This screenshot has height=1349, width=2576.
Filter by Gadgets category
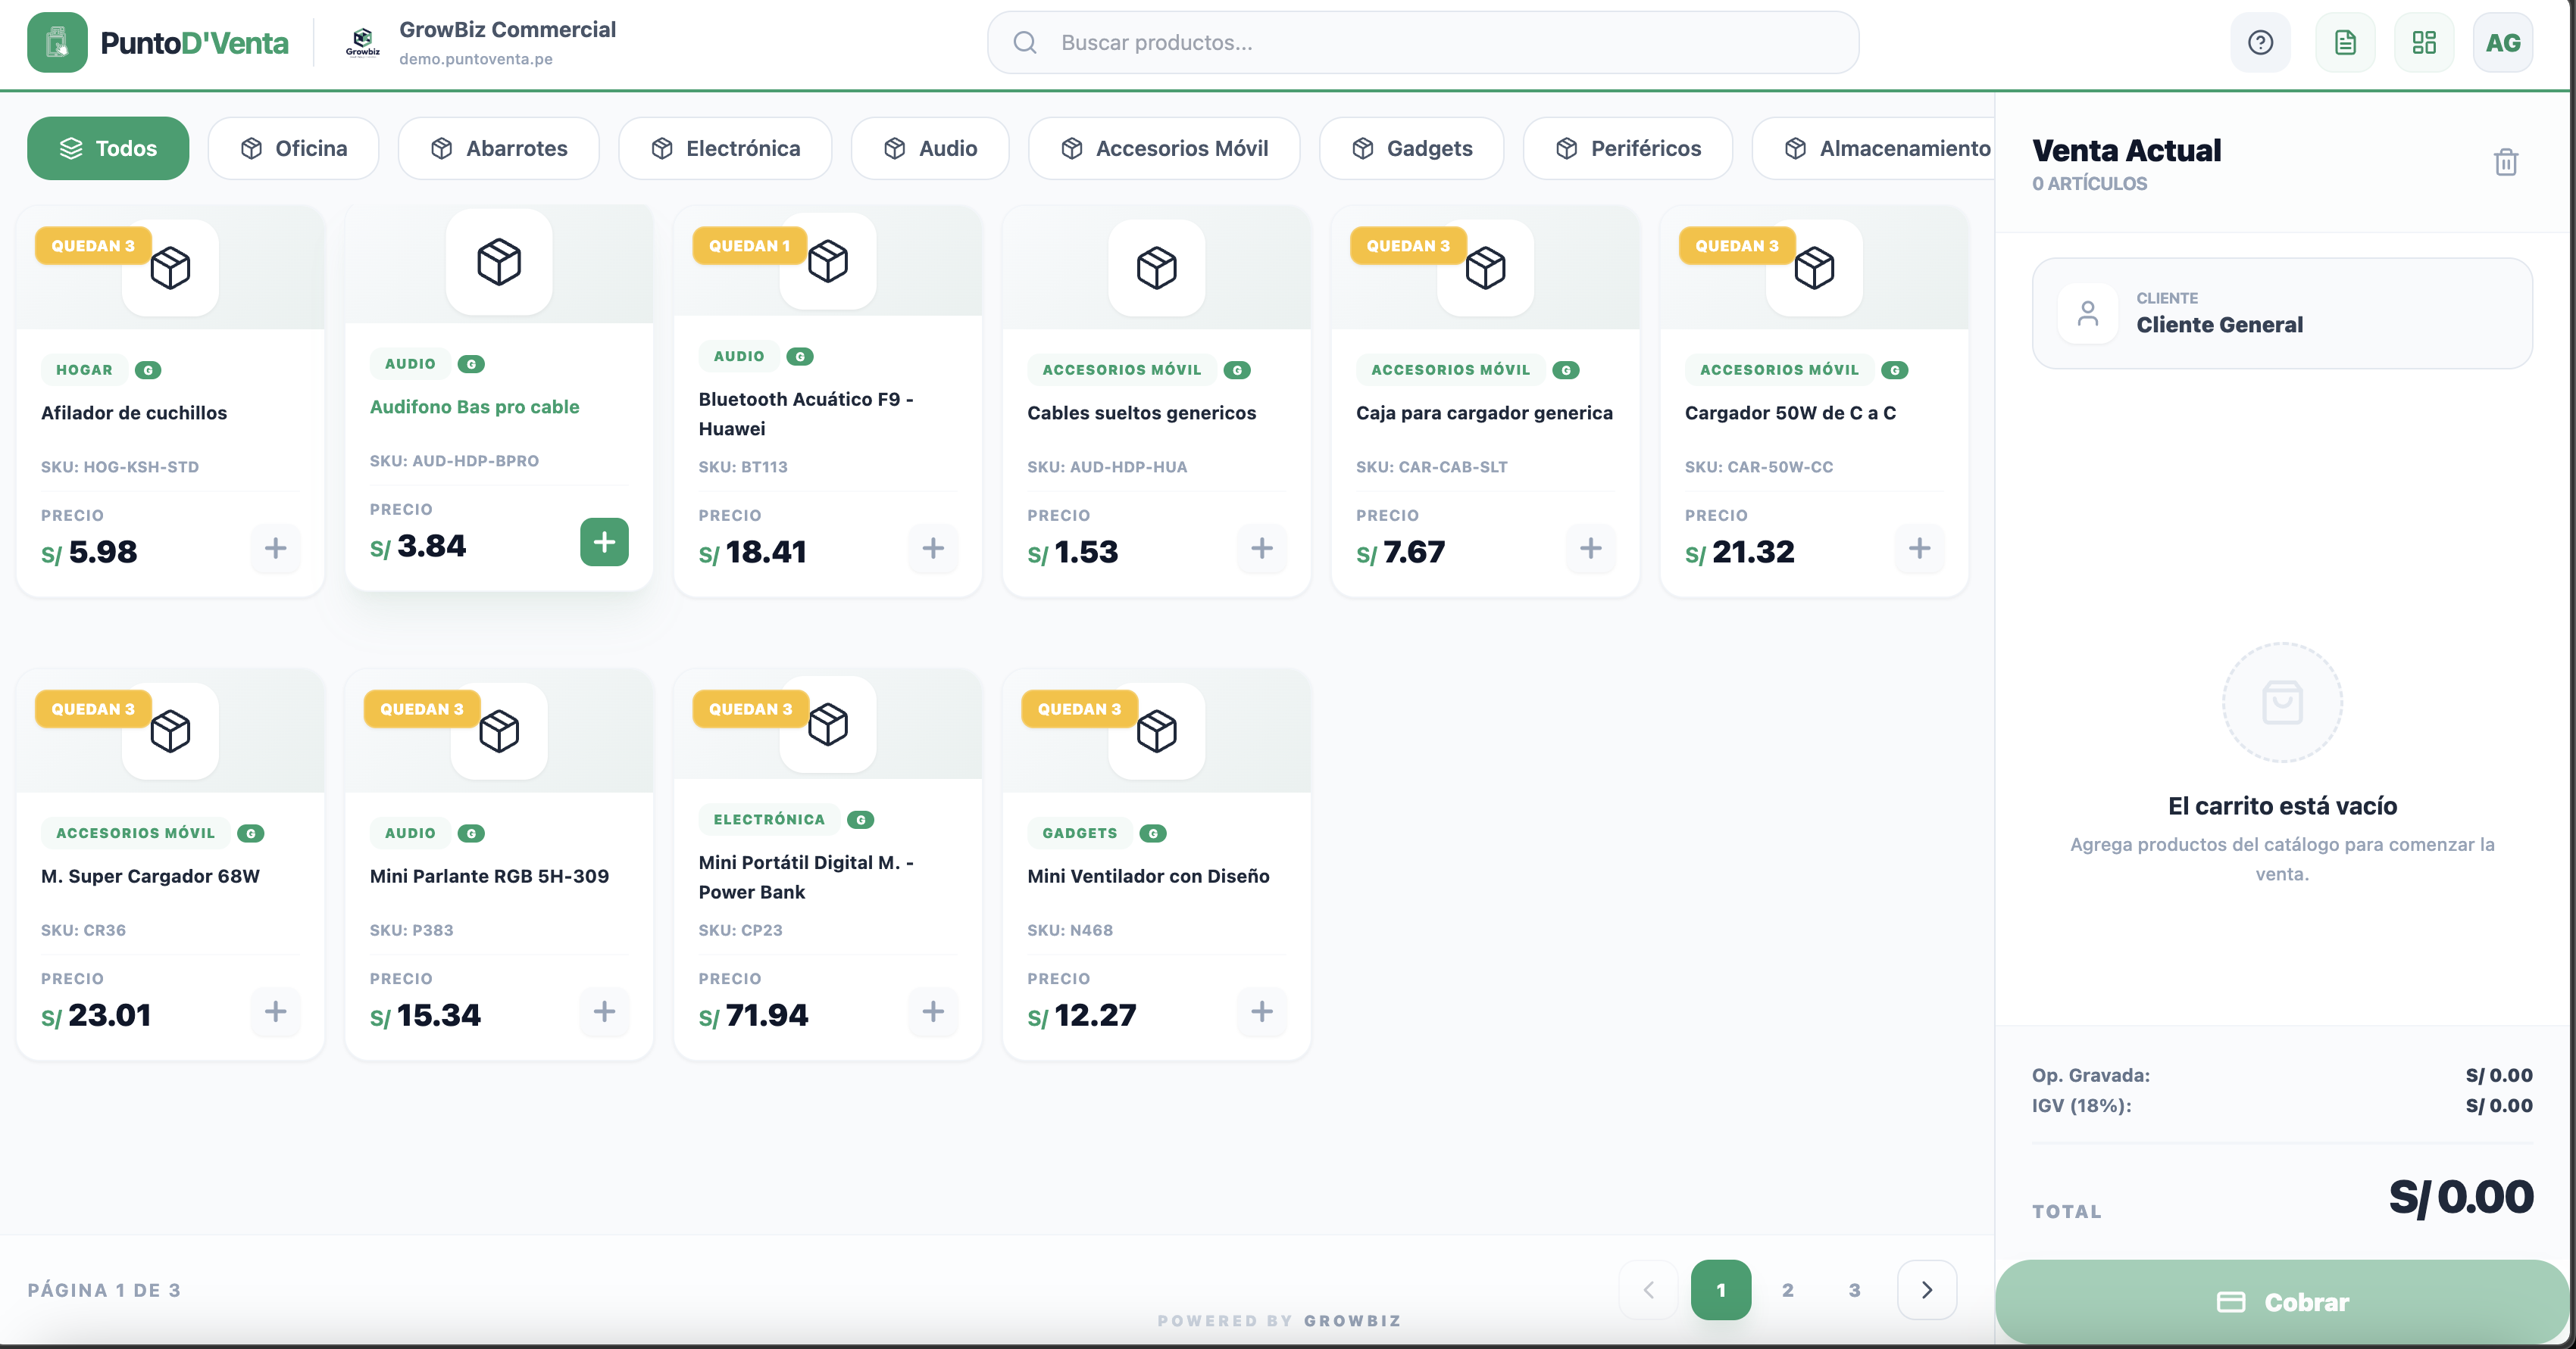pyautogui.click(x=1411, y=149)
